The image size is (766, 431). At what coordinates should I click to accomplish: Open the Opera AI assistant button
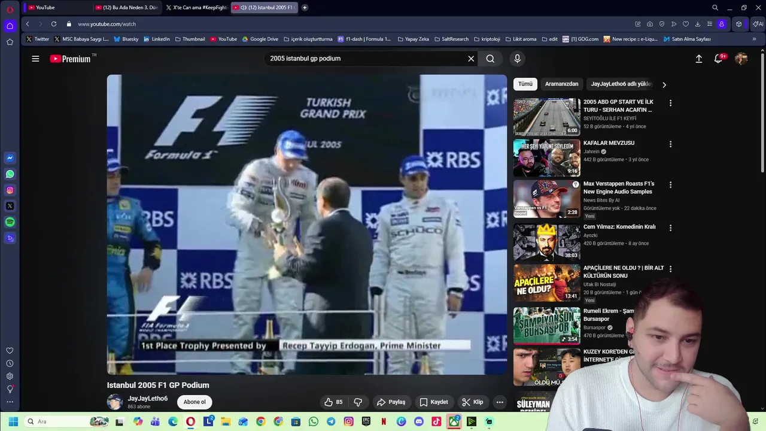[x=758, y=24]
